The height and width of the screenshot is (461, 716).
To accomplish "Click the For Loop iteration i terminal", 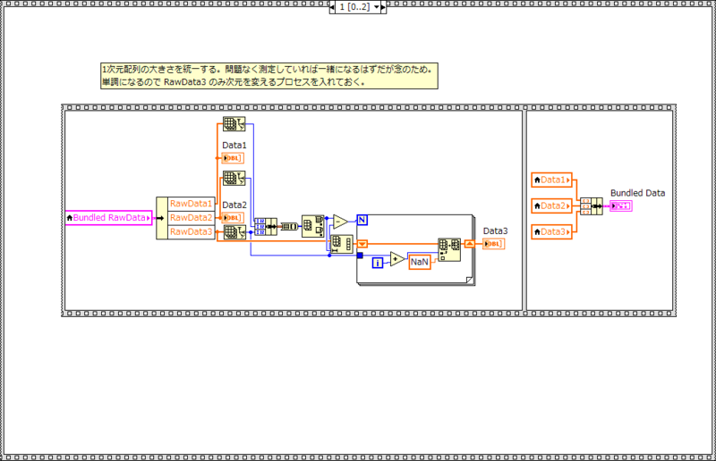I will tap(378, 263).
